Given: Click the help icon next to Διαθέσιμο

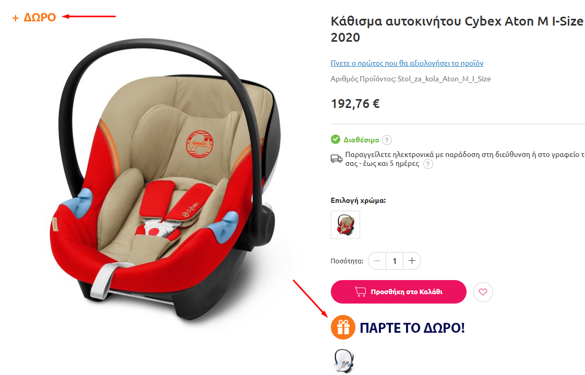Looking at the screenshot, I should point(387,140).
